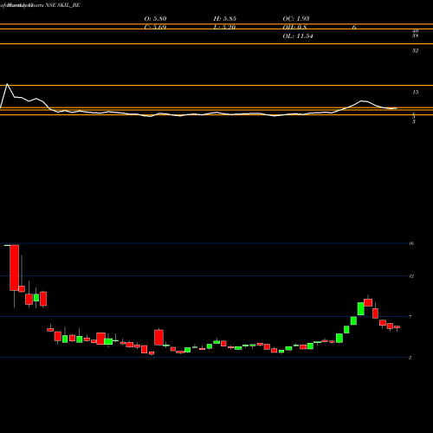Click the tall red first candlestick
The height and width of the screenshot is (433, 433).
pyautogui.click(x=15, y=268)
